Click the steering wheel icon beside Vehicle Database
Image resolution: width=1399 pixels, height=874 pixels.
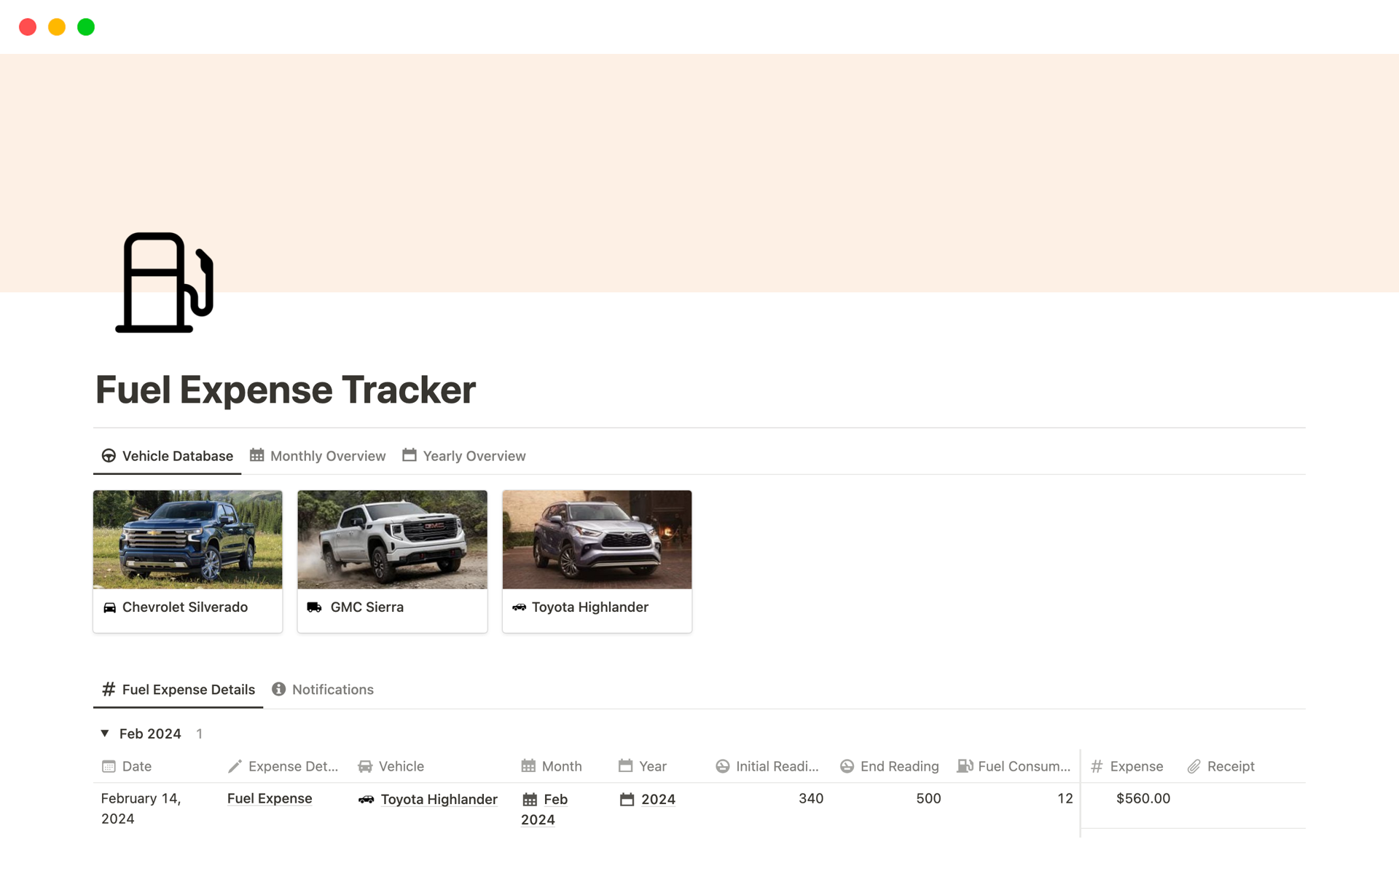[107, 455]
